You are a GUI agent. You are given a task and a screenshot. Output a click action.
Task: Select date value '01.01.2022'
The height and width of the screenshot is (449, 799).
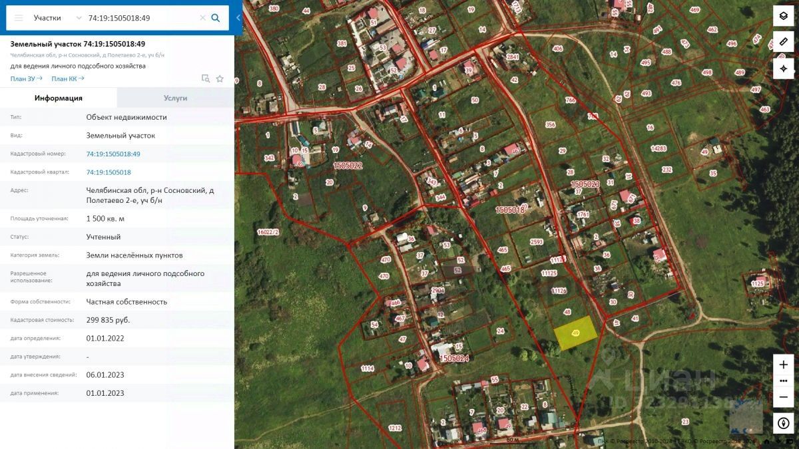click(x=105, y=338)
